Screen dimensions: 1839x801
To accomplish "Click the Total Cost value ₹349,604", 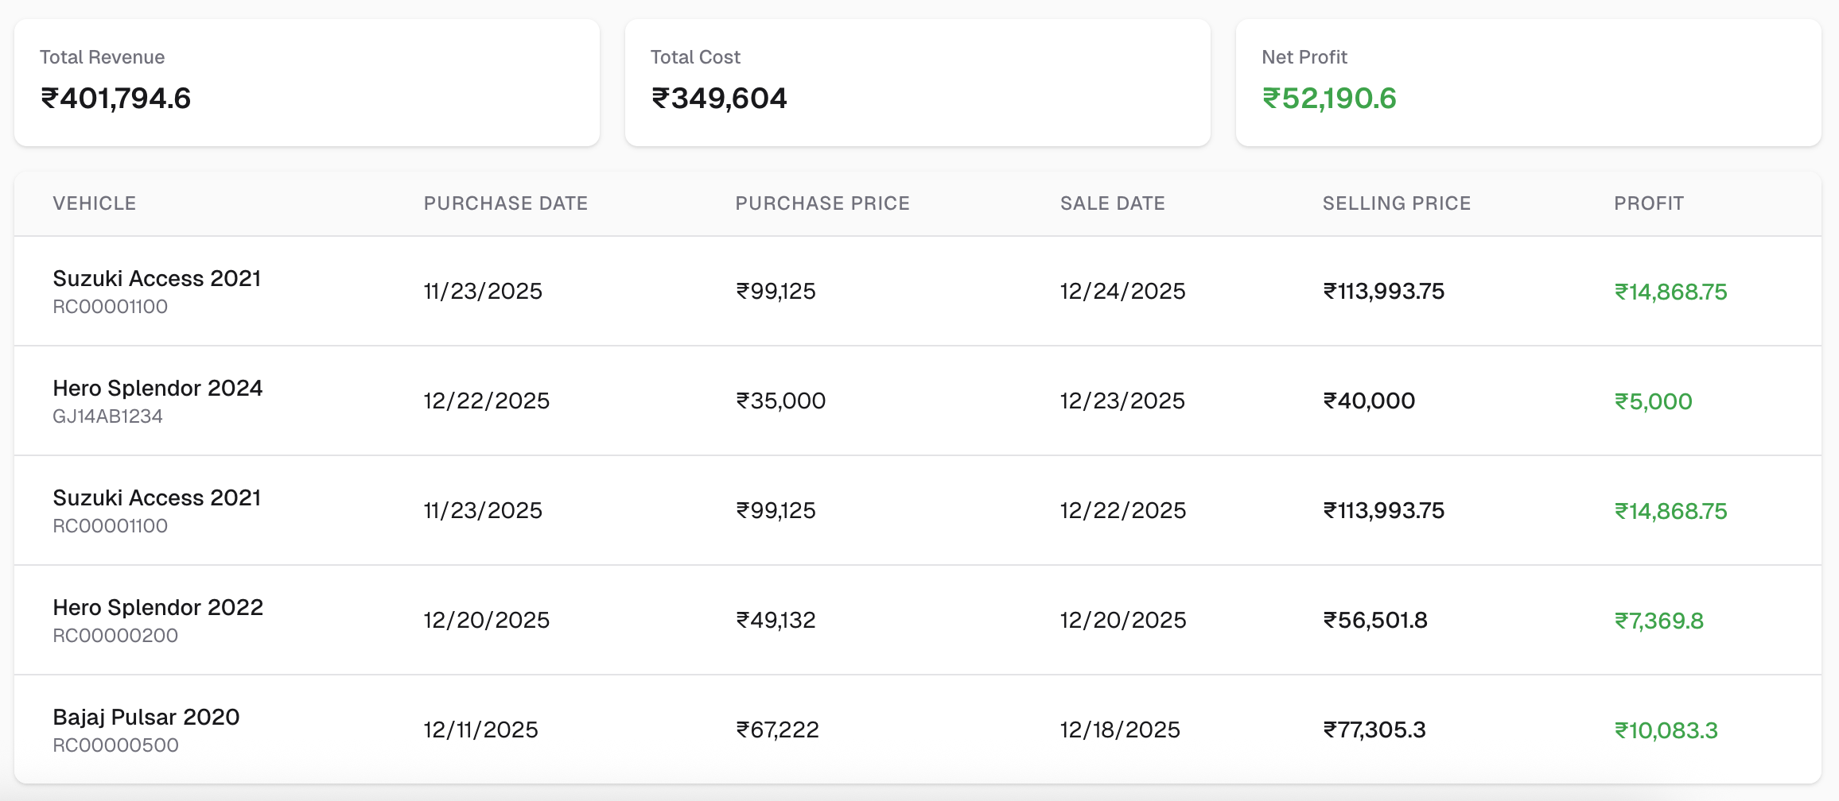I will 719,99.
